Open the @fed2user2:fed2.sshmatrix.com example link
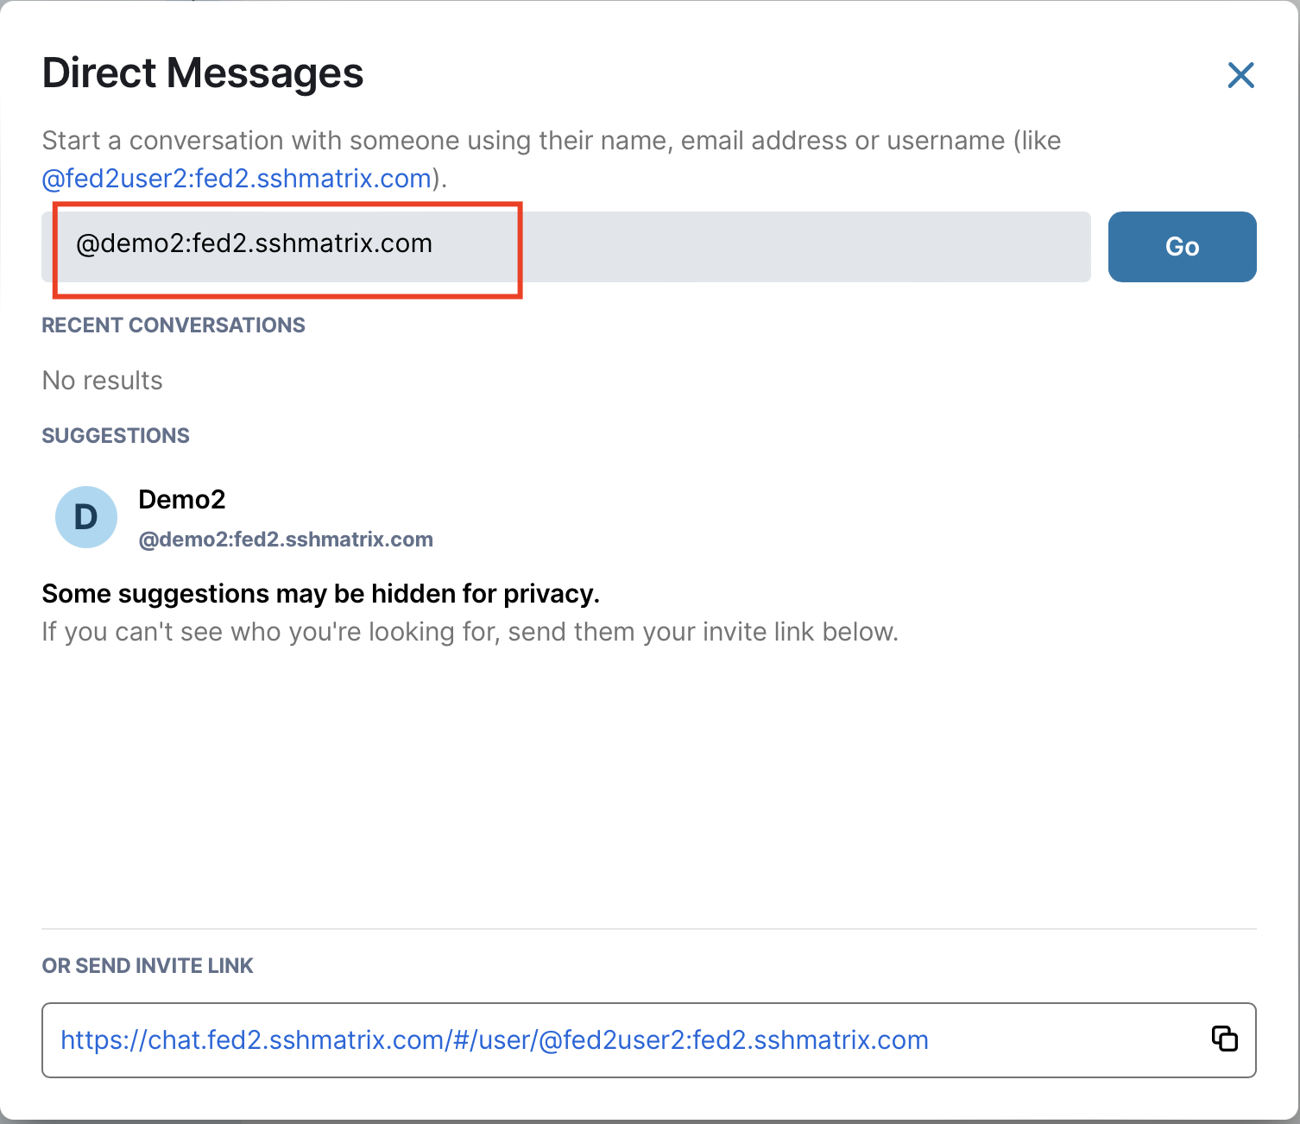This screenshot has width=1300, height=1124. click(x=237, y=179)
